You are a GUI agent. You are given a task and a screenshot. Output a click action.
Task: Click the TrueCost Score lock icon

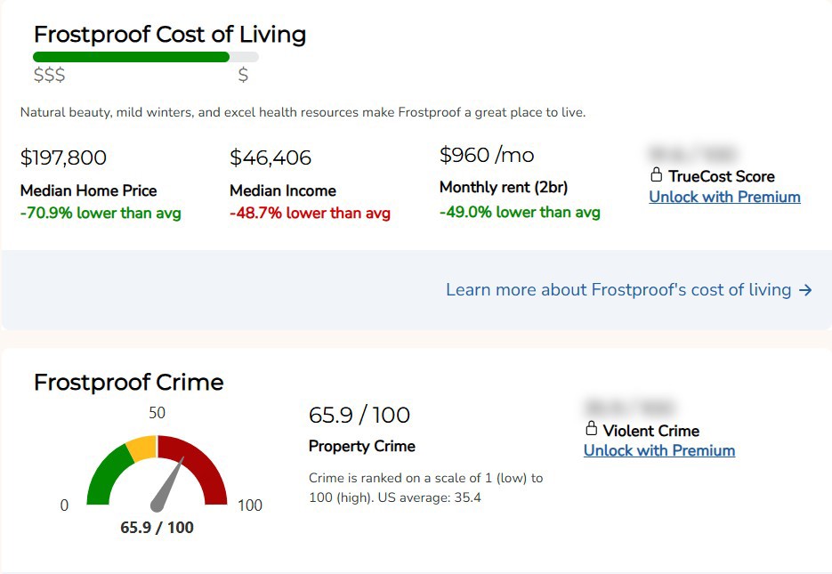pyautogui.click(x=657, y=174)
